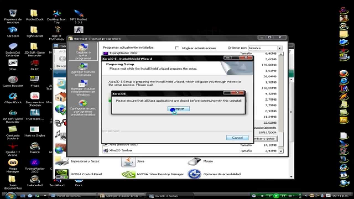Open Java in the Control Panel
The width and height of the screenshot is (354, 199).
(x=133, y=161)
